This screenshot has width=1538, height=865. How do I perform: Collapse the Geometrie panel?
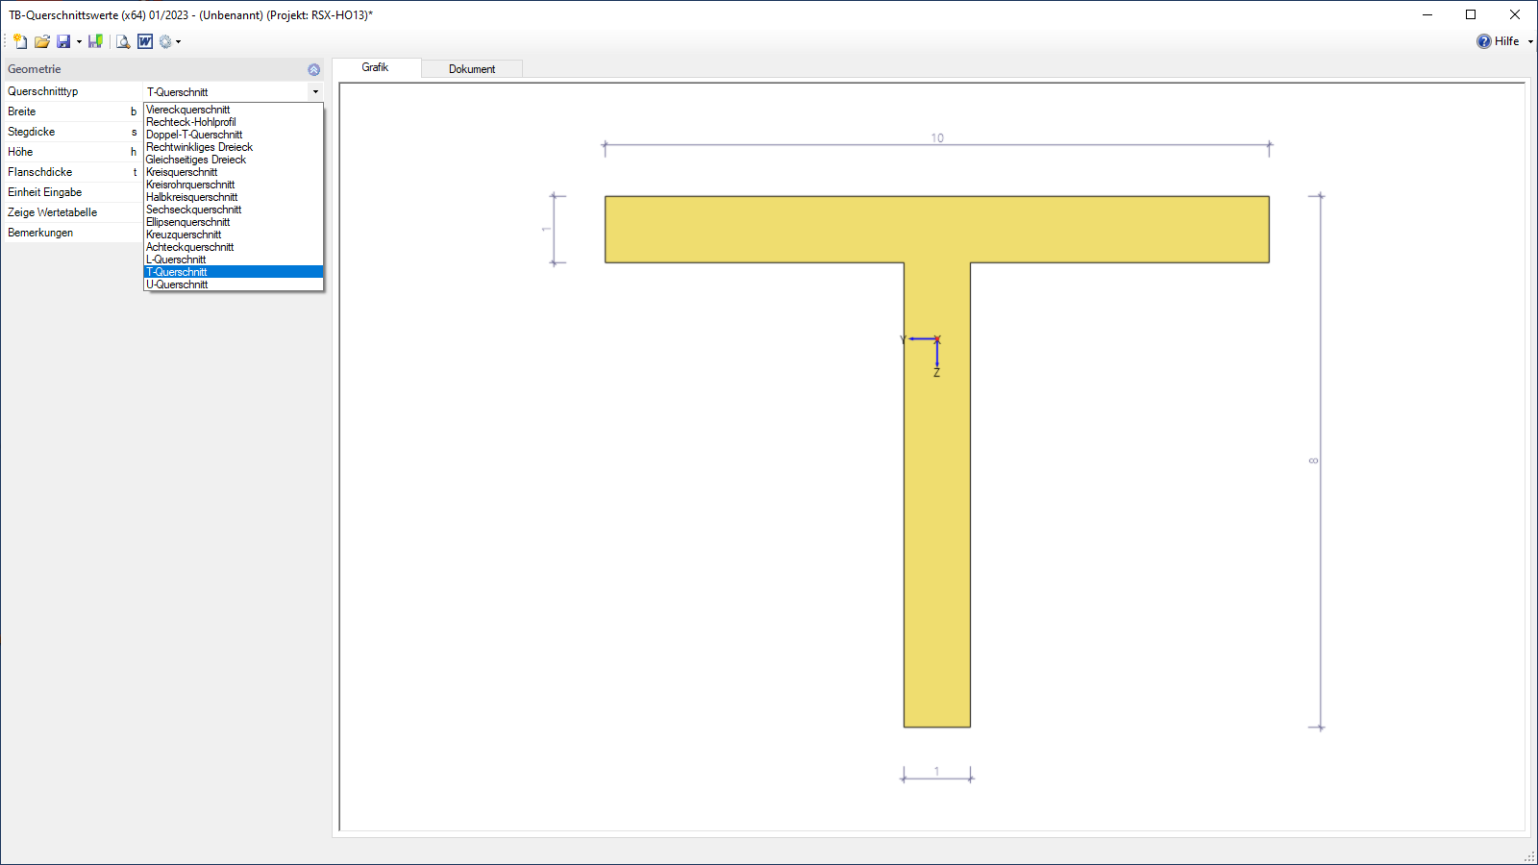313,69
